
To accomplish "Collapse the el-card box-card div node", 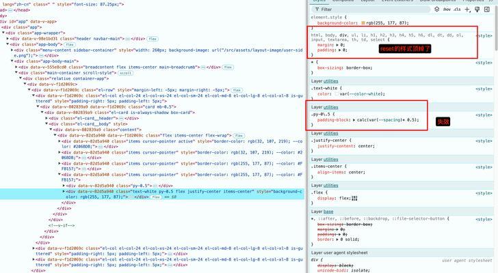I will (x=42, y=113).
